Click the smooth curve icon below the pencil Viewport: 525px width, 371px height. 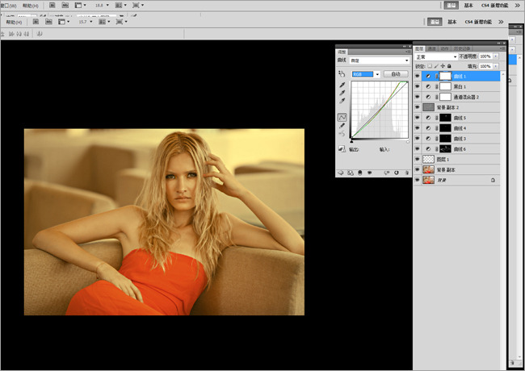pos(342,134)
